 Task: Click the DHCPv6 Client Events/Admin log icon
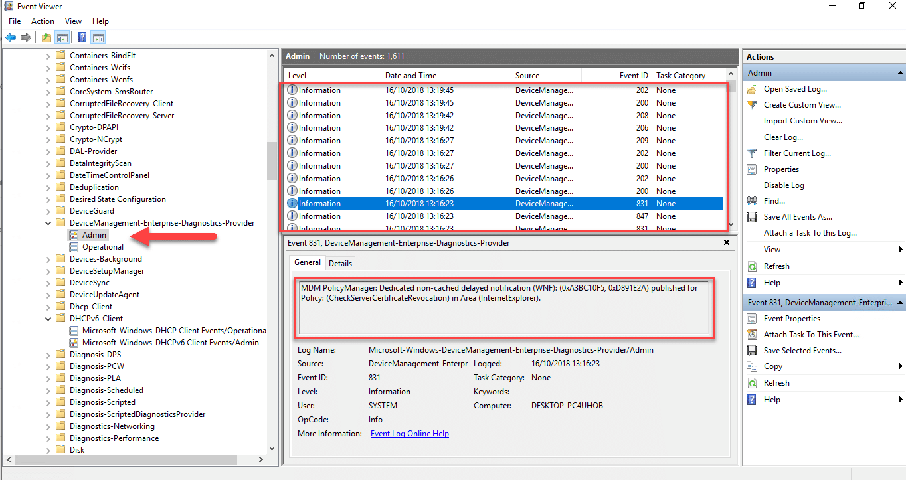coord(74,343)
